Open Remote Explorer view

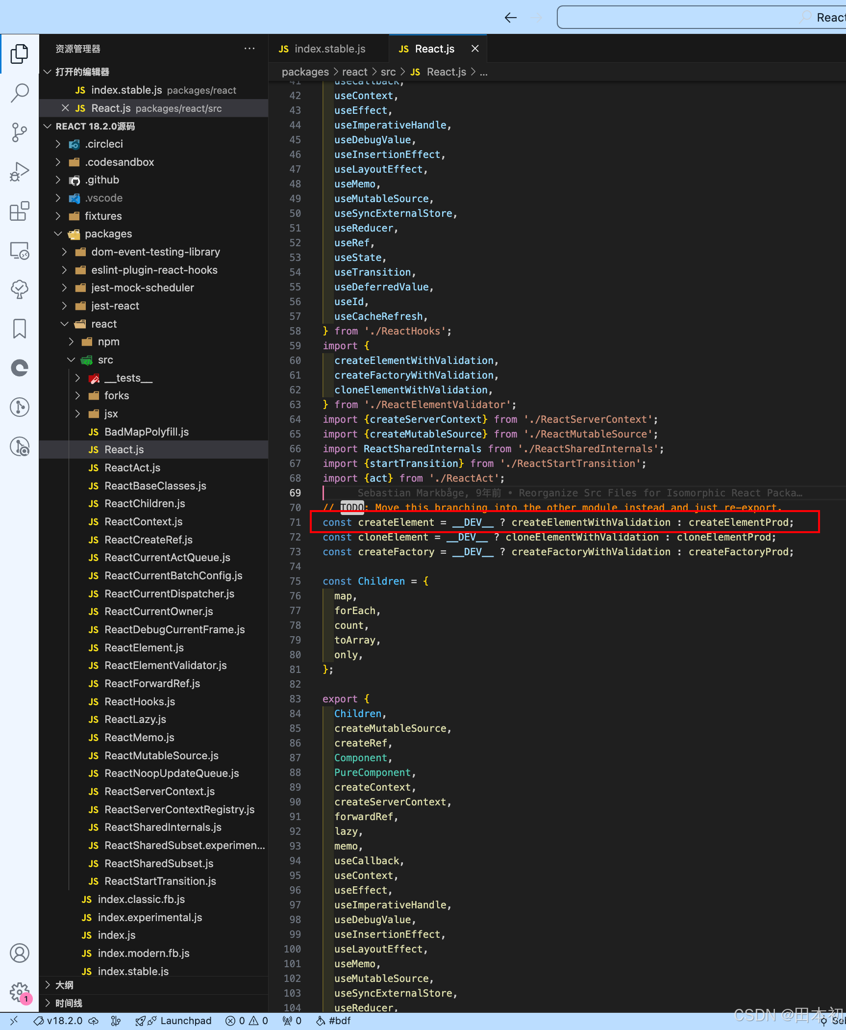19,251
